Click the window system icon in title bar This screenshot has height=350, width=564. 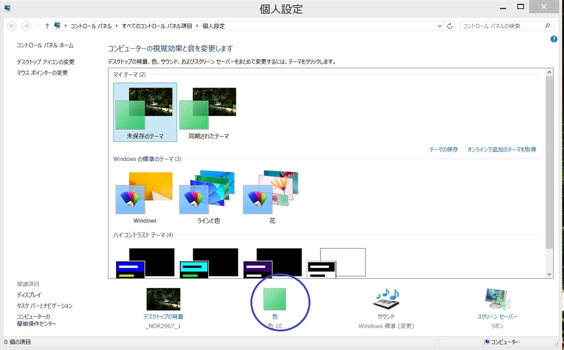point(7,8)
